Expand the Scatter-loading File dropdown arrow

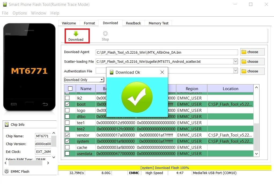(235, 62)
